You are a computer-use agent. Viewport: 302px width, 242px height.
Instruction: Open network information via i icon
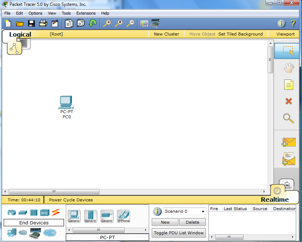(282, 23)
